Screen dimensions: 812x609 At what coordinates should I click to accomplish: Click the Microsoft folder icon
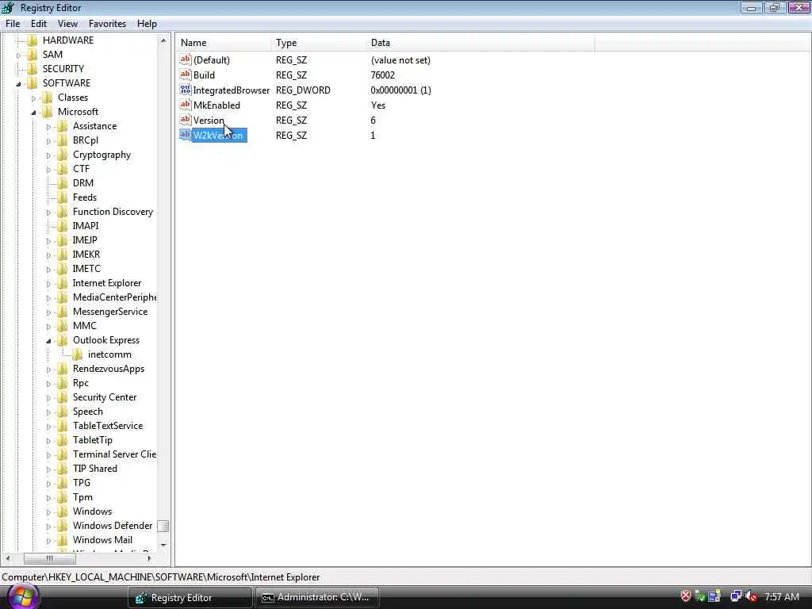click(x=48, y=112)
